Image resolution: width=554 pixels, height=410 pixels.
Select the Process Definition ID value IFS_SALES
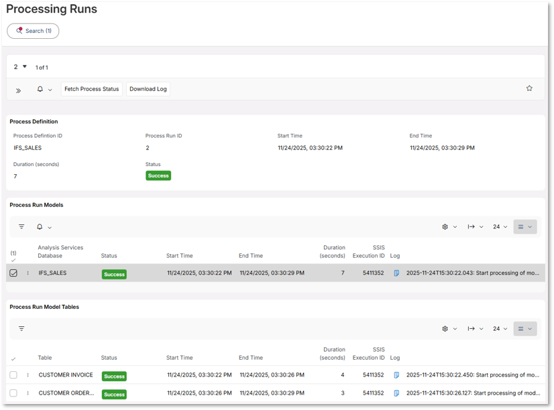27,148
